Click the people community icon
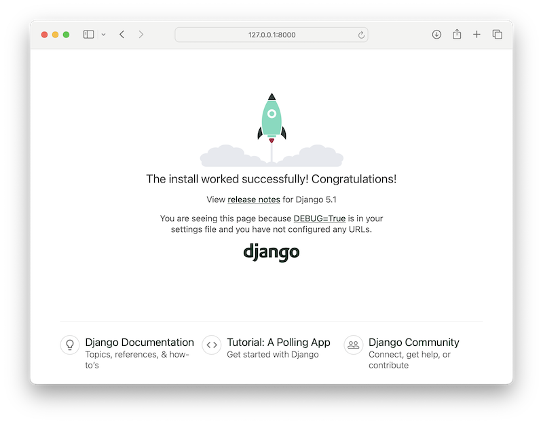The width and height of the screenshot is (543, 424). pos(354,345)
